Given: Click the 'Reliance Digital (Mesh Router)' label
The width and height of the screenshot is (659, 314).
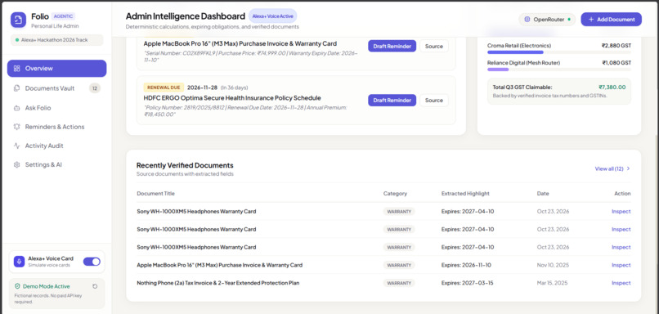Looking at the screenshot, I should tap(523, 63).
